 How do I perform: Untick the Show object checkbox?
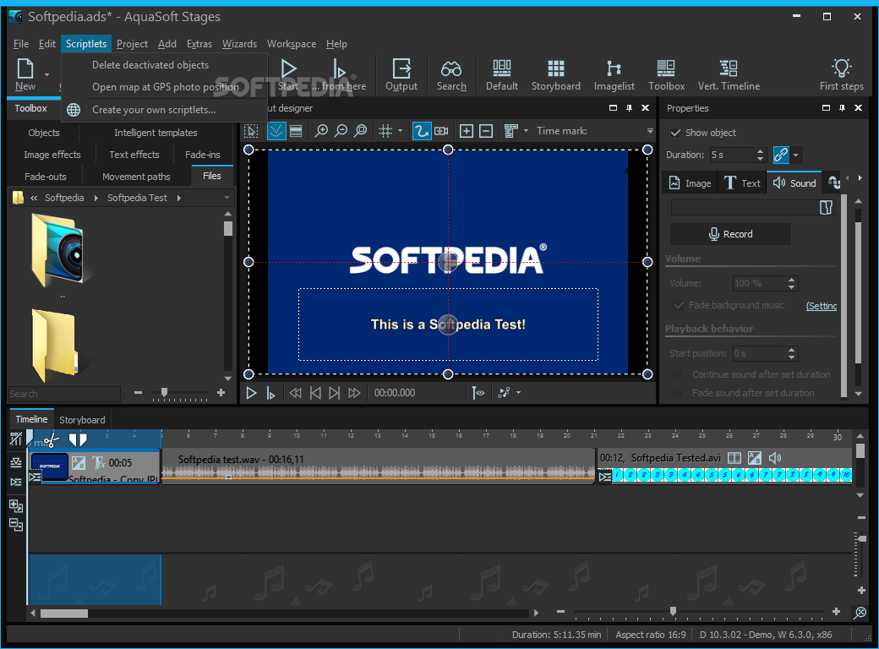tap(675, 133)
